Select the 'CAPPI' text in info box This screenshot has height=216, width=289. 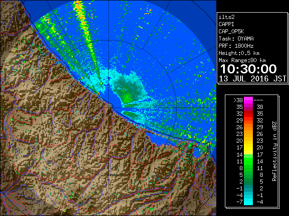coord(226,24)
